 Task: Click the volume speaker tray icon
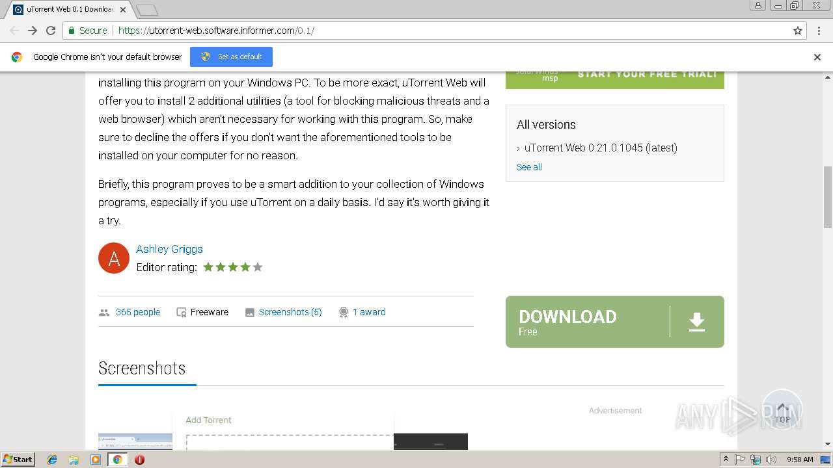(x=771, y=460)
